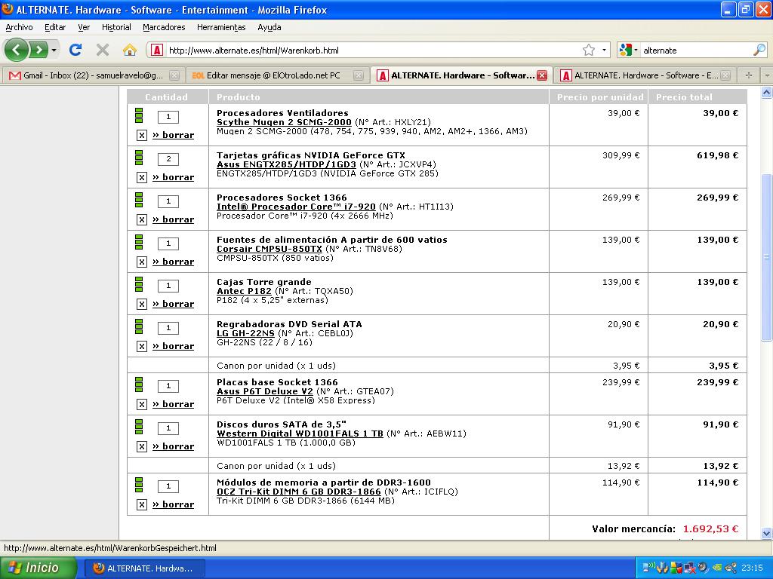Switch to the Gmail Inbox tab

click(x=93, y=75)
